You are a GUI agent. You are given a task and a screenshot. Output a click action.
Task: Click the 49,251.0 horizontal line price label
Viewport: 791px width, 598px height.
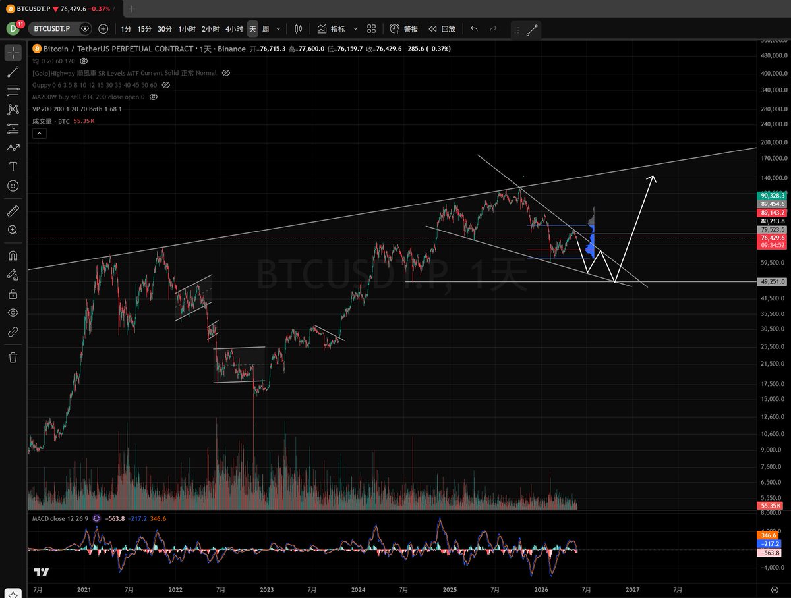pyautogui.click(x=772, y=281)
